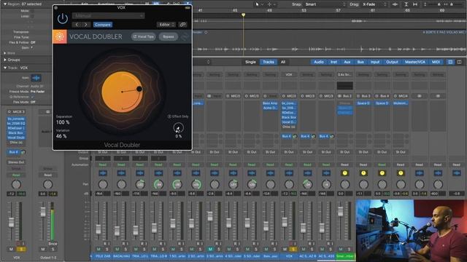Click the Output 1-2 volume fader

tap(43, 212)
